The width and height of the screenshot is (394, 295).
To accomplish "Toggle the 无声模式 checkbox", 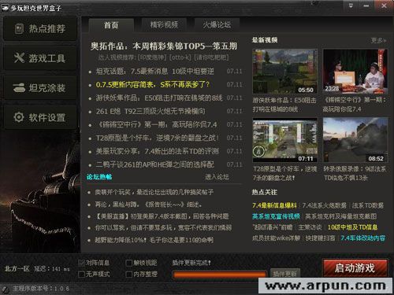I will coord(81,275).
